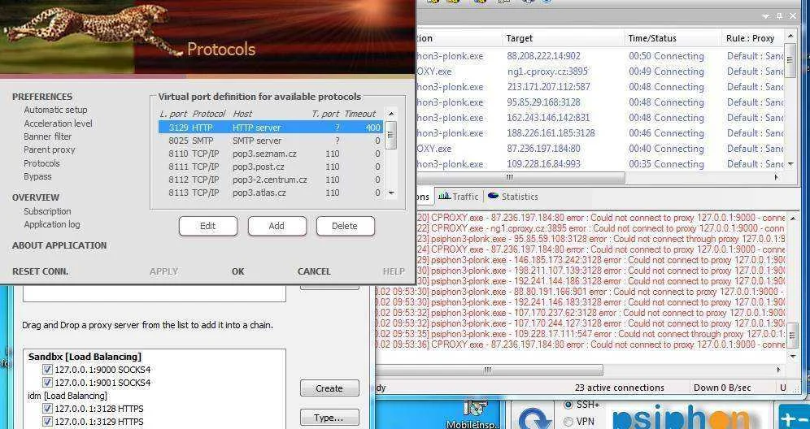The height and width of the screenshot is (429, 810).
Task: Click the Psiphon blue reconnect arrow icon
Action: (x=534, y=418)
